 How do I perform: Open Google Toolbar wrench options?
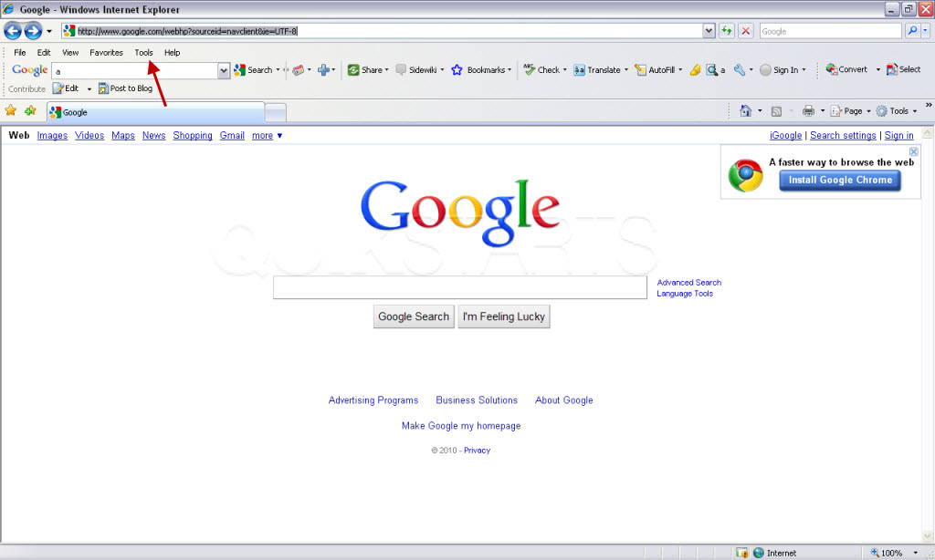pos(740,69)
